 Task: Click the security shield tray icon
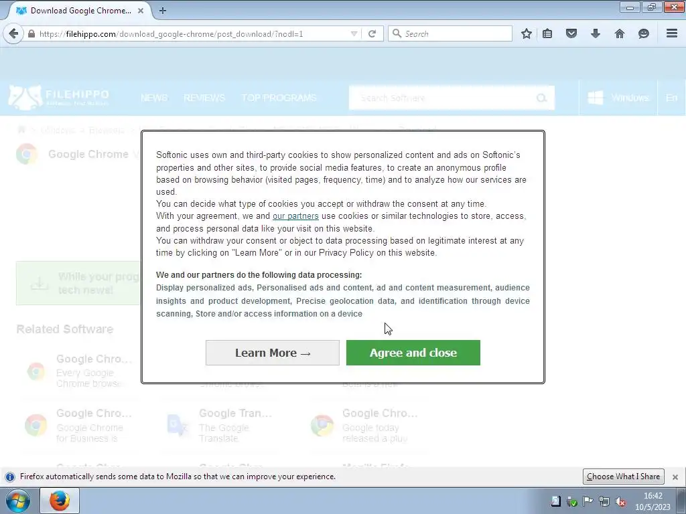pyautogui.click(x=571, y=502)
